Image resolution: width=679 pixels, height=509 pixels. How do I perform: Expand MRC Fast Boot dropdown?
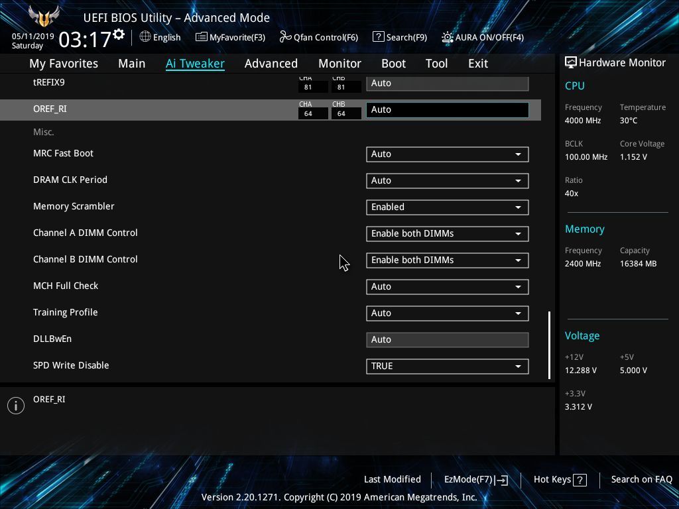[x=448, y=154]
